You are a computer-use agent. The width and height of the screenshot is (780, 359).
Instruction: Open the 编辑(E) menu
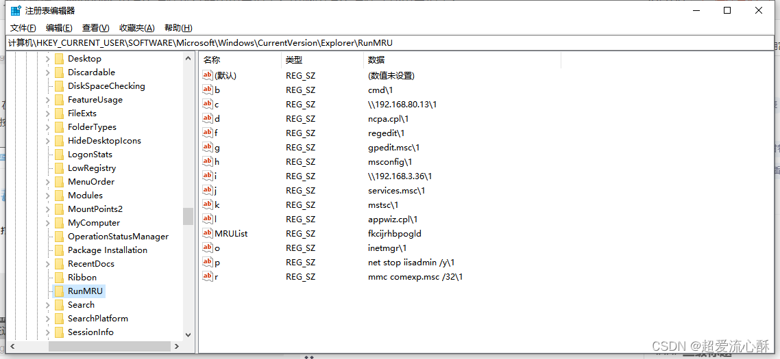(x=59, y=28)
